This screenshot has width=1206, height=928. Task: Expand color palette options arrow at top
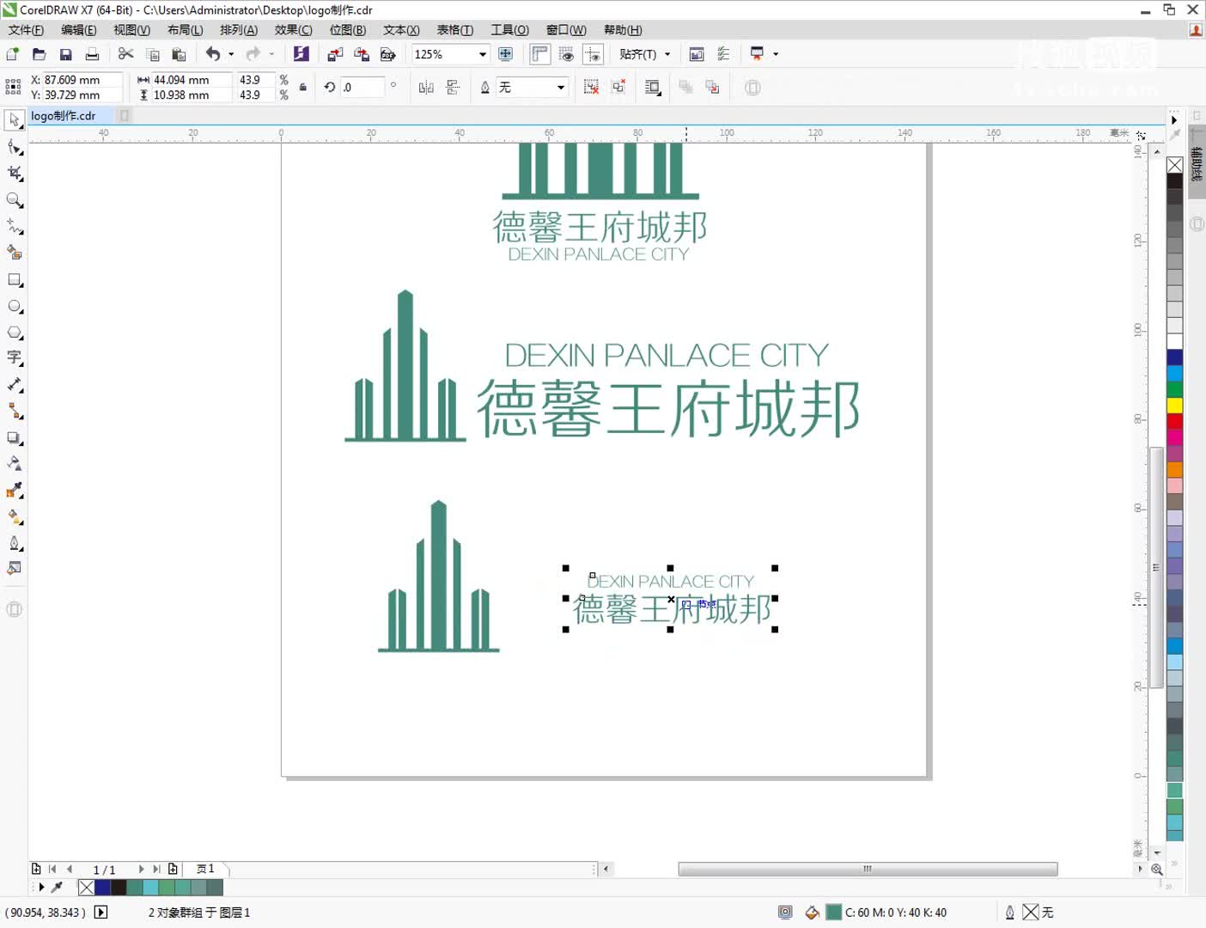tap(1174, 119)
